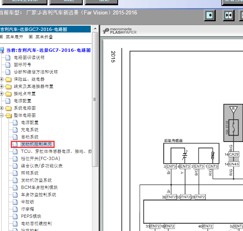Click the 菜单折叠 list icon
This screenshot has height=231, width=243.
(31, 37)
